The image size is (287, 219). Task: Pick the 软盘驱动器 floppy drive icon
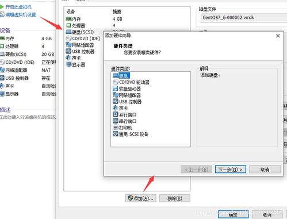point(116,89)
